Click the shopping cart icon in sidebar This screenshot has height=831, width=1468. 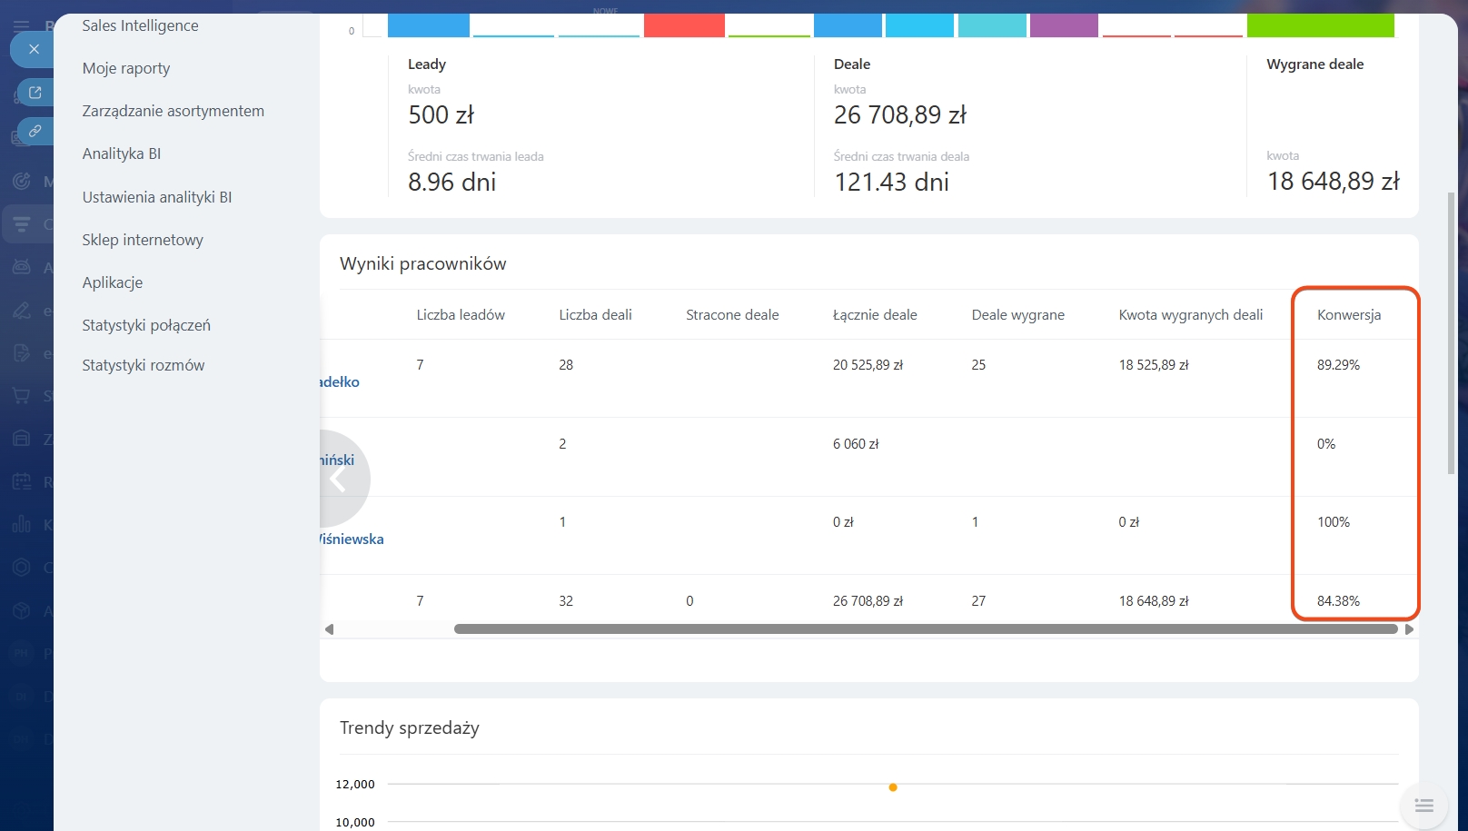(21, 396)
